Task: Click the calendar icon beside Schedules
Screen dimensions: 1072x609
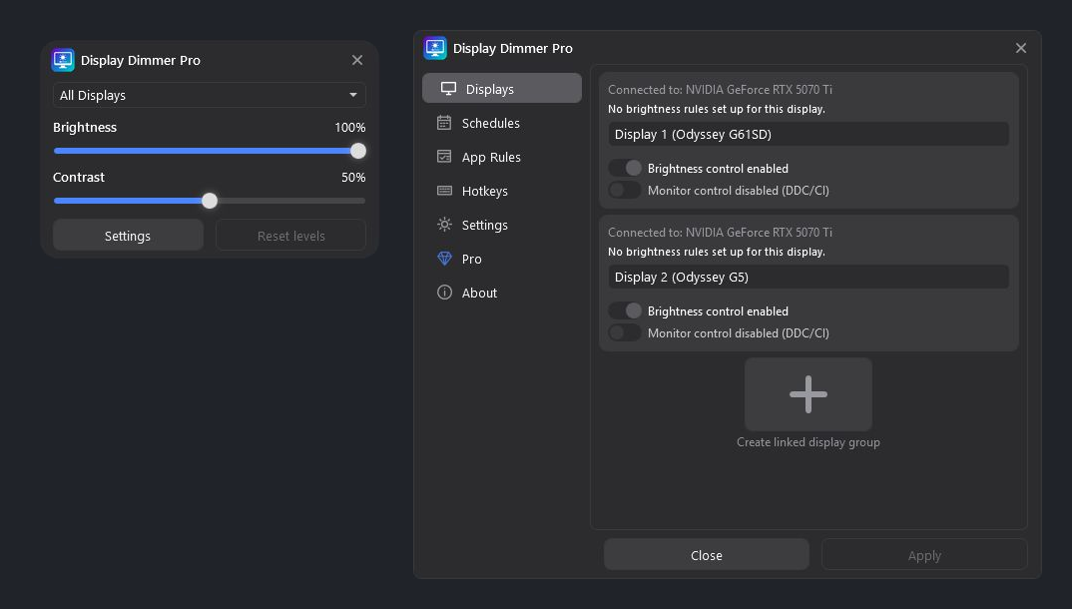Action: point(444,123)
